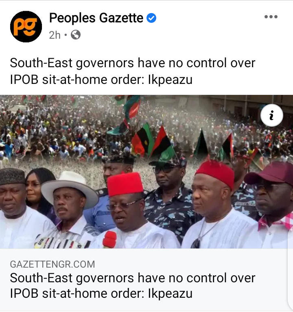Click the blue verified badge checkmark
Viewport: 293px width, 312px height.
point(151,18)
